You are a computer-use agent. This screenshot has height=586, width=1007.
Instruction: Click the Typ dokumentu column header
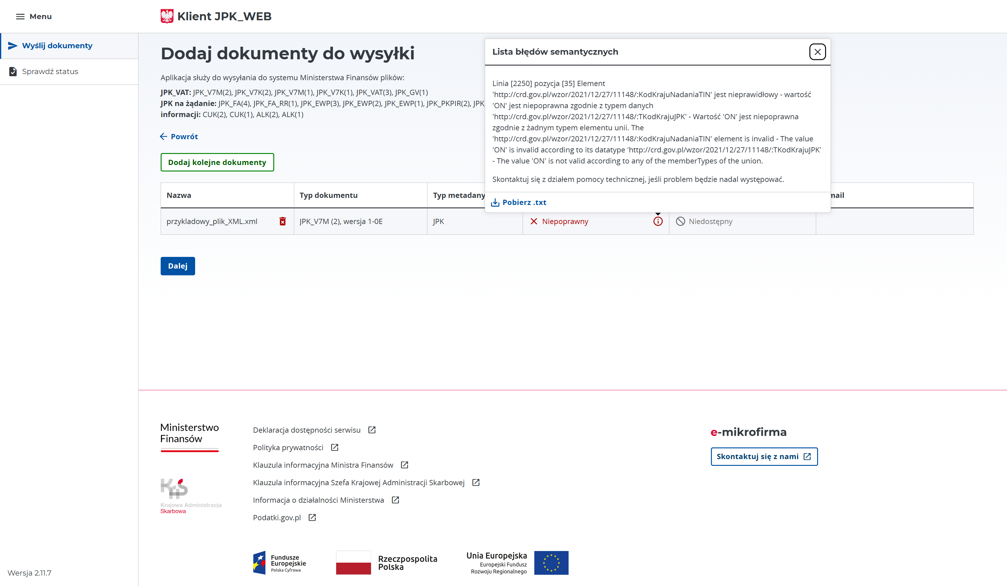click(x=360, y=195)
